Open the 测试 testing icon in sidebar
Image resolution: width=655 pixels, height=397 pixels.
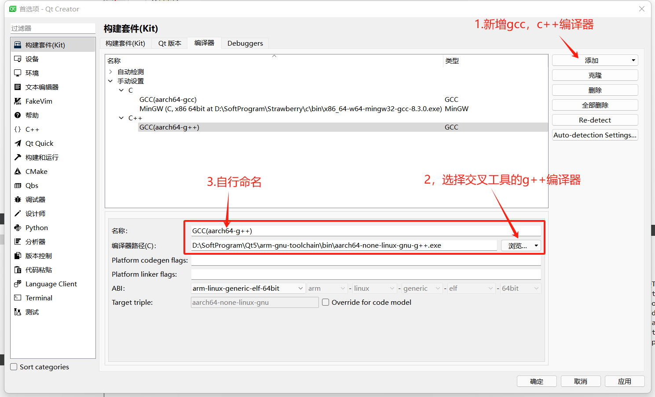pos(18,312)
